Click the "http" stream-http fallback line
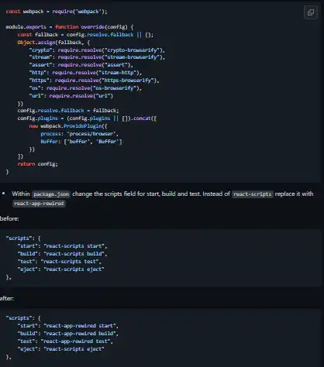Image resolution: width=324 pixels, height=367 pixels. tap(85, 73)
